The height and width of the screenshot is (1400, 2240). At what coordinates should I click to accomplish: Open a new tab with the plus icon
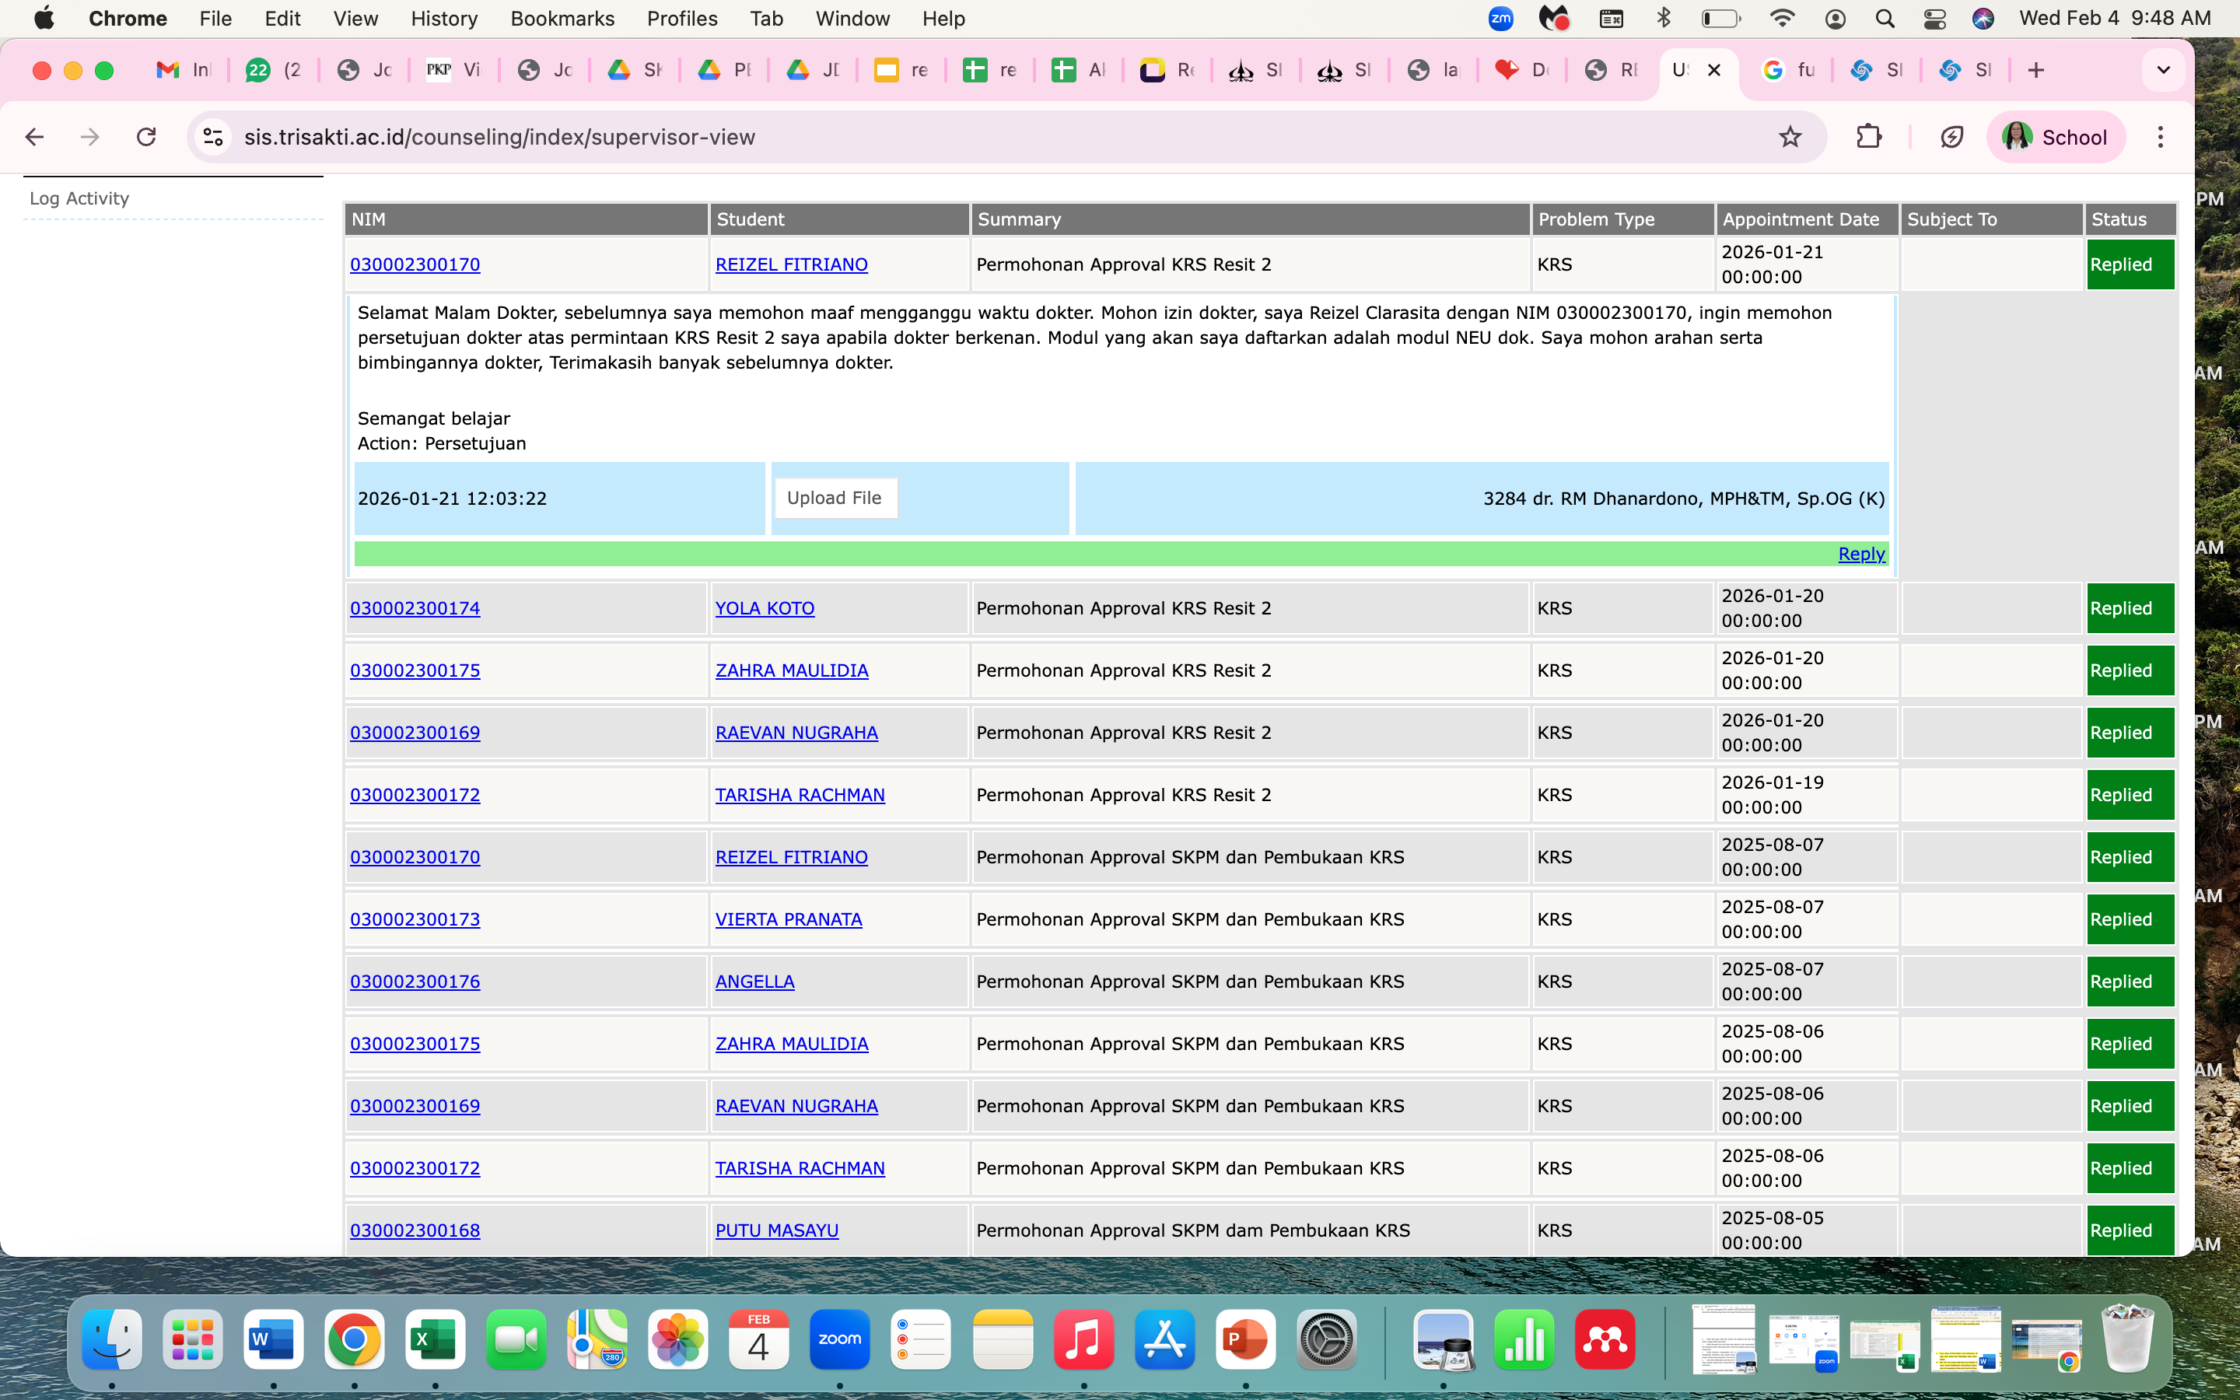pos(2035,70)
